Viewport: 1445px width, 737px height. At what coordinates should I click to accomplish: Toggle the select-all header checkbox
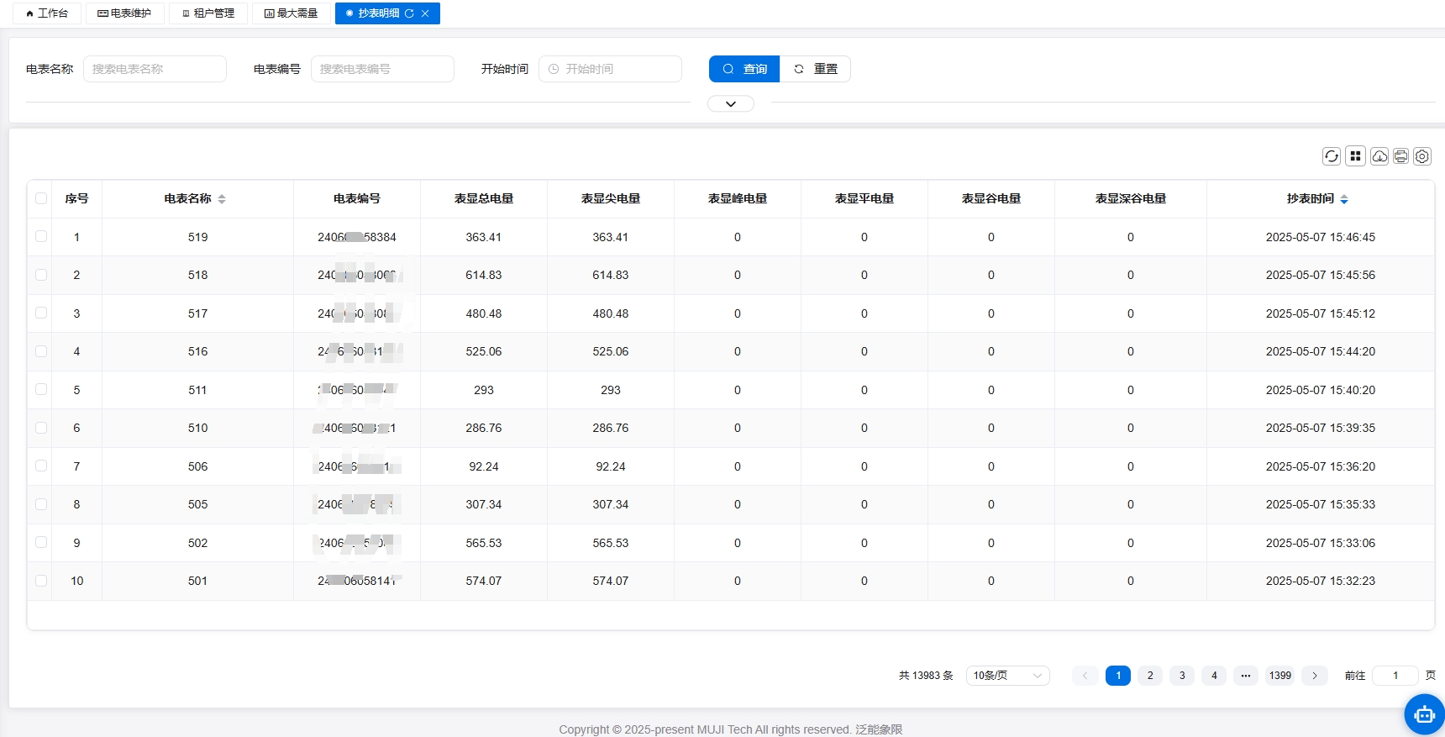41,198
